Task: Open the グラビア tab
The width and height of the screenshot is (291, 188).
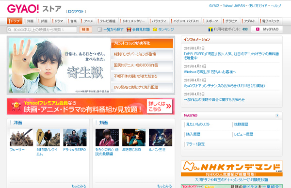Action: coord(231,21)
